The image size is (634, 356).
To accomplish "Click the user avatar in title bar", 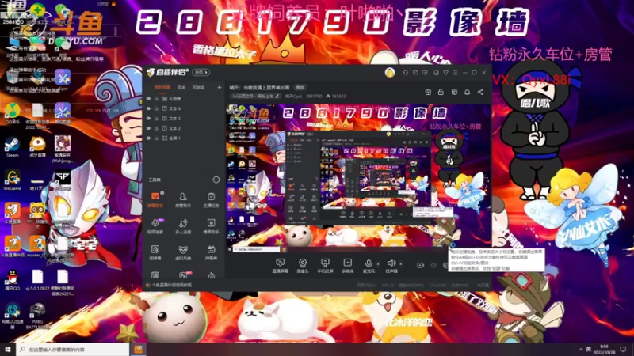I will click(390, 73).
